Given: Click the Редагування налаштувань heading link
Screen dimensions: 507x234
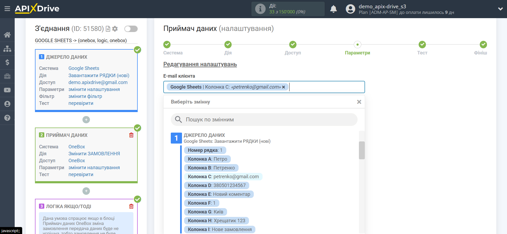Looking at the screenshot, I should coord(200,64).
